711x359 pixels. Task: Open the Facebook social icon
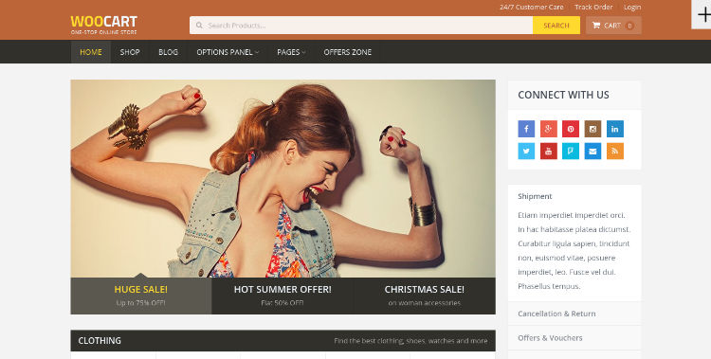526,129
